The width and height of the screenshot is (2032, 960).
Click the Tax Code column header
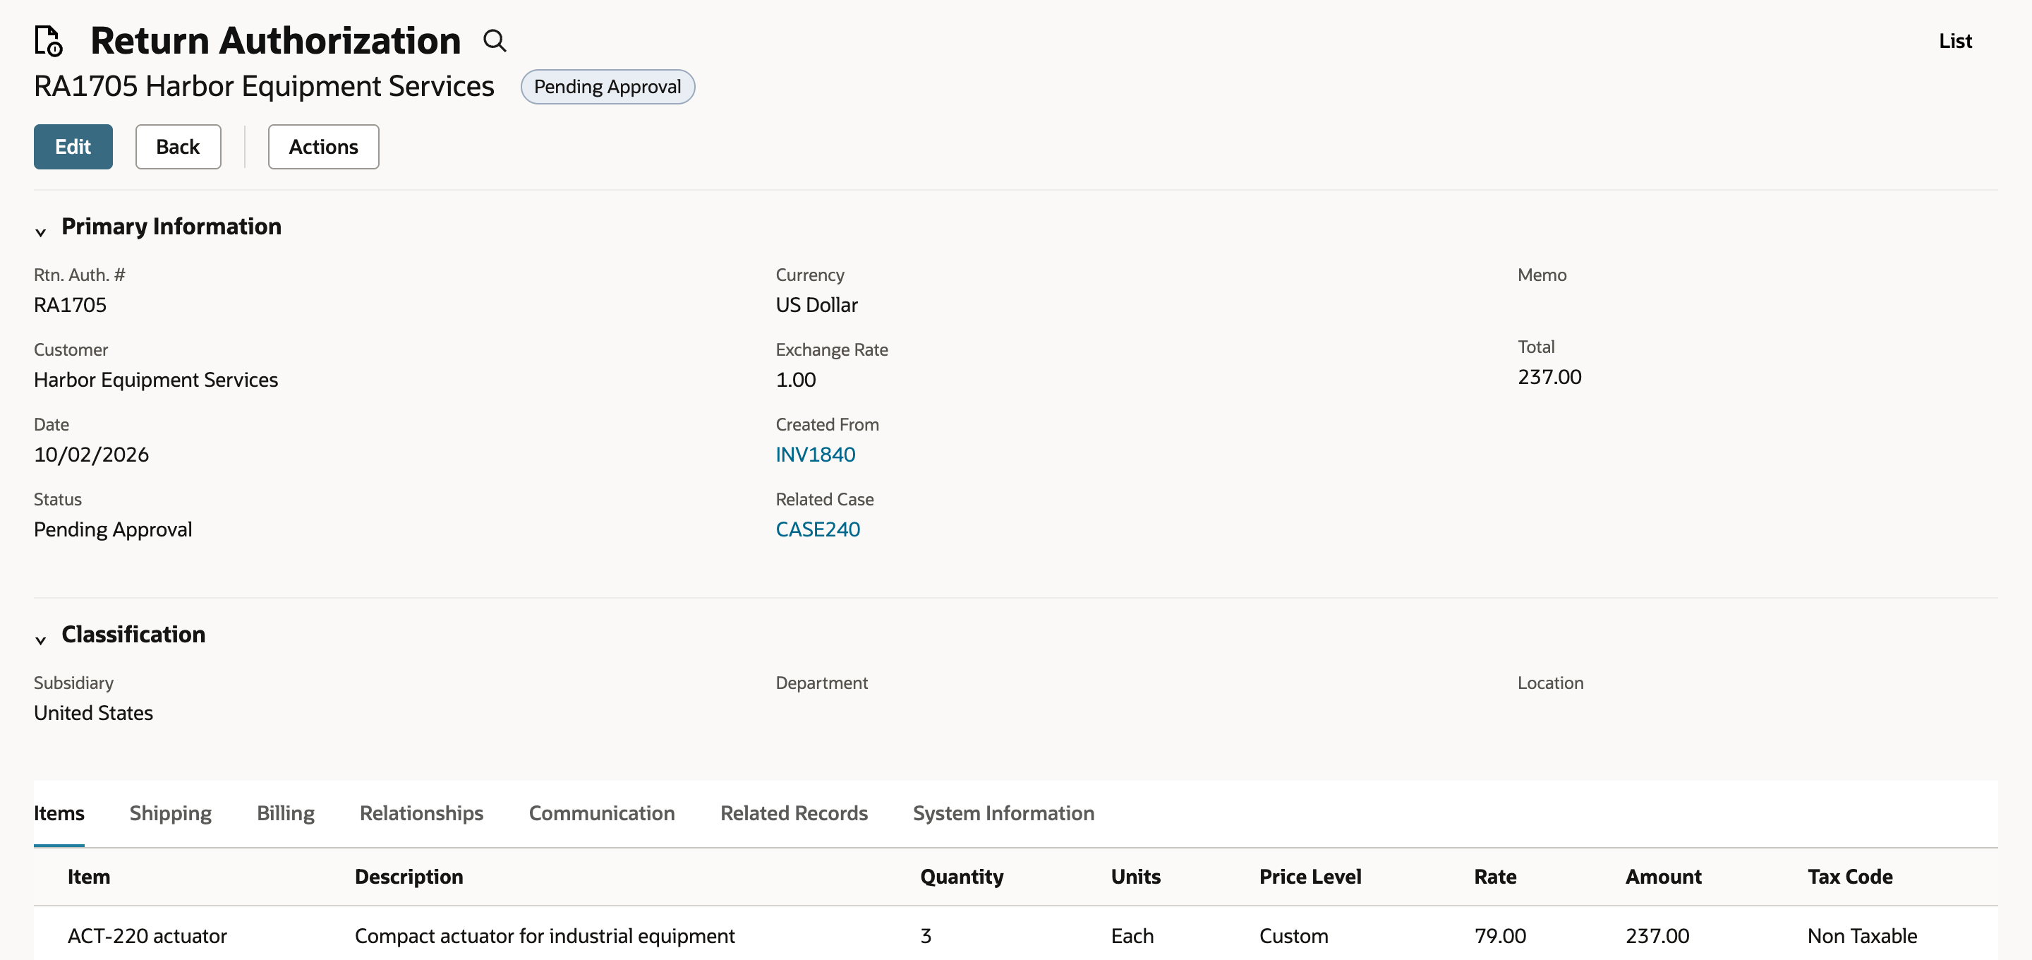(x=1850, y=877)
